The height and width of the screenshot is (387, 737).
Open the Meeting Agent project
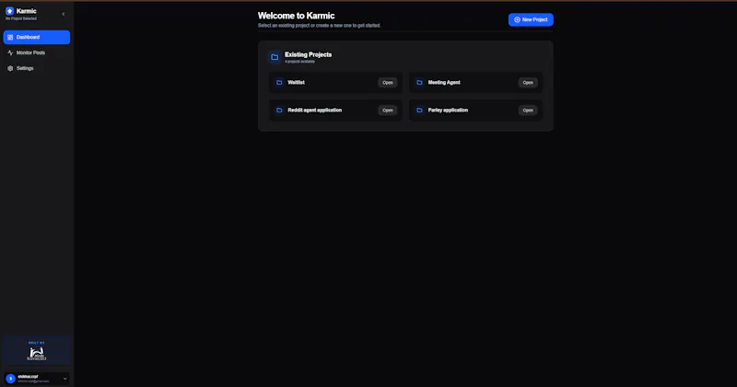pyautogui.click(x=528, y=82)
